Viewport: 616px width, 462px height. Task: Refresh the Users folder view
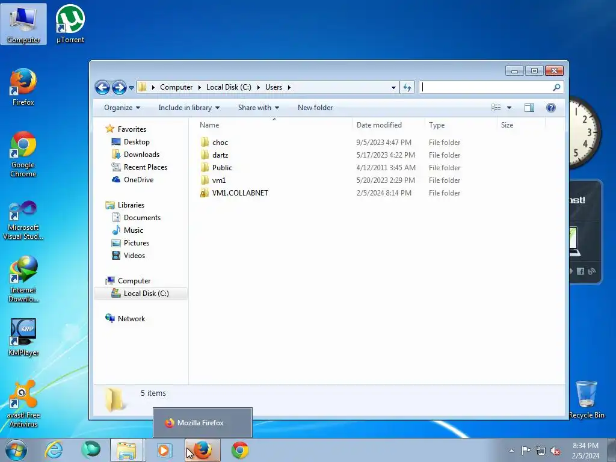pyautogui.click(x=407, y=87)
